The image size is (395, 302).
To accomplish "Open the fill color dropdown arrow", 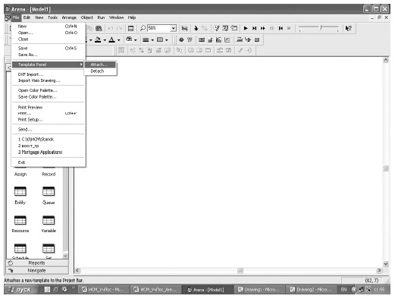I will pos(105,40).
